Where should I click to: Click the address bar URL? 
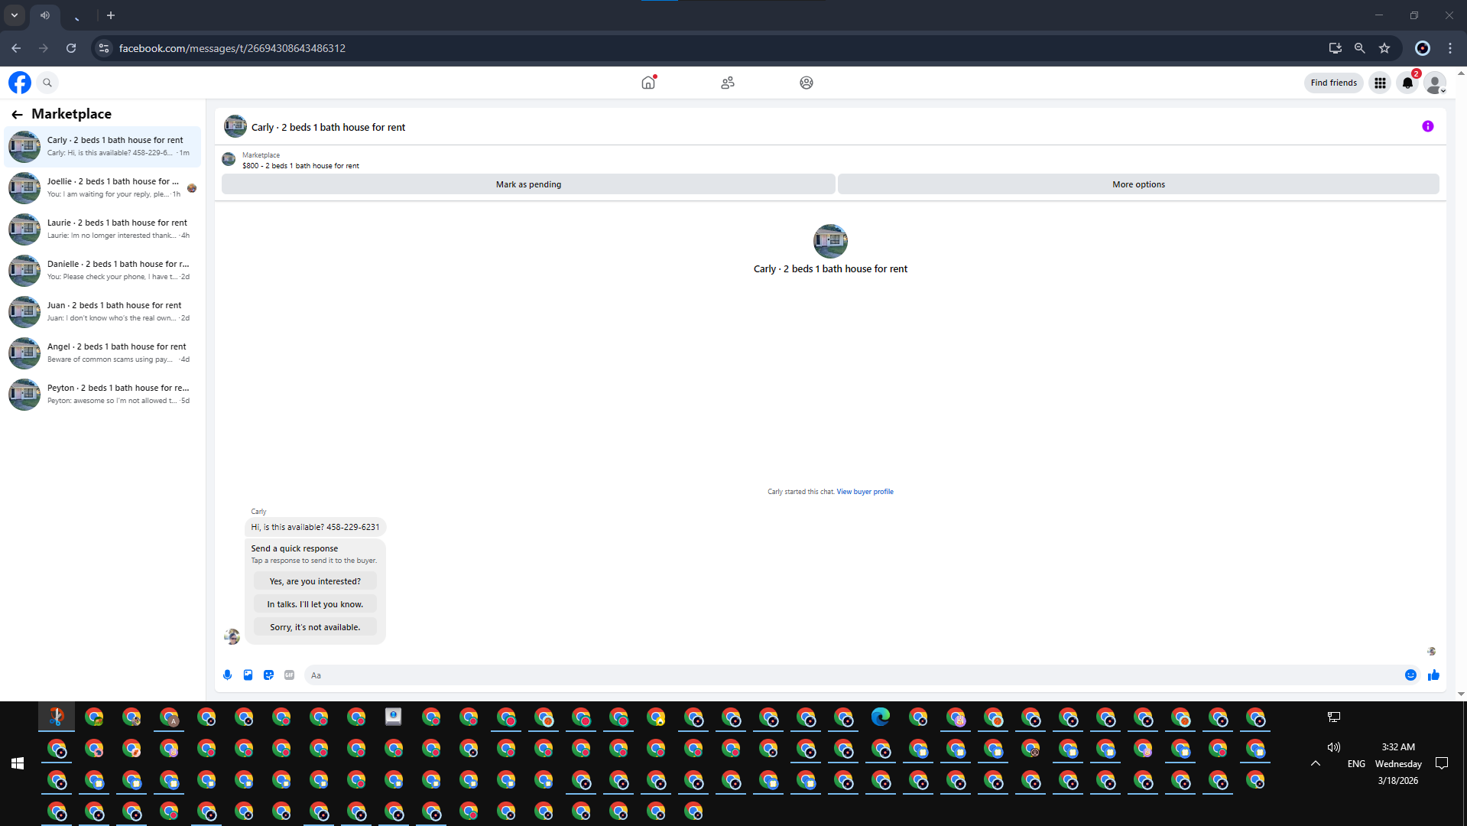[232, 48]
